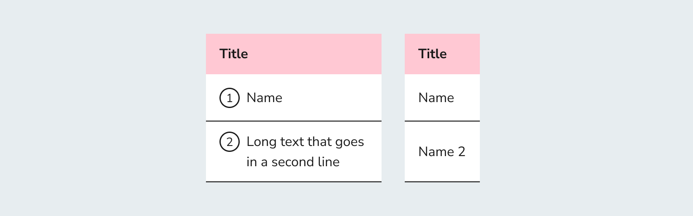The width and height of the screenshot is (693, 216).
Task: Click the text 'Long text that goes'
Action: tap(305, 142)
